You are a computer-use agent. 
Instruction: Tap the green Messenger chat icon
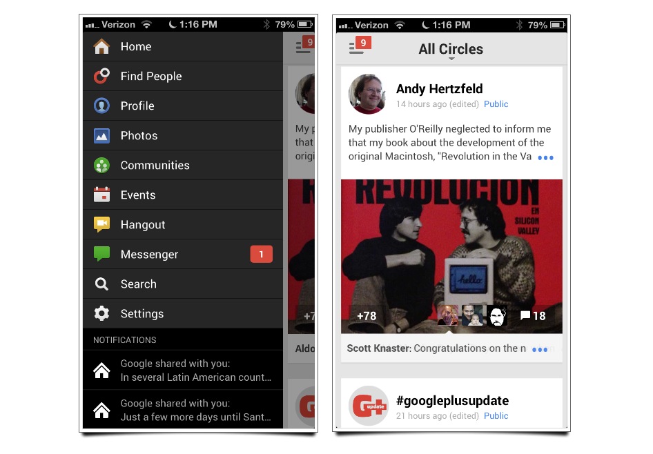101,254
